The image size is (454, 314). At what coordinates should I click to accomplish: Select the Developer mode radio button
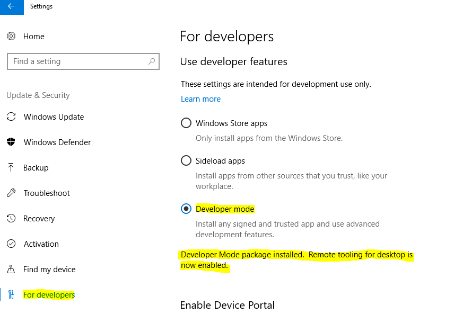click(x=186, y=209)
